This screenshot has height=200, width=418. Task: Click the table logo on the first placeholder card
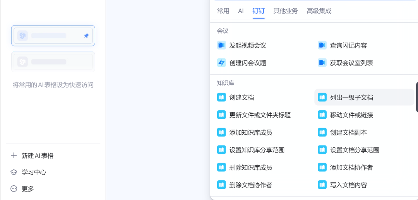coord(22,36)
